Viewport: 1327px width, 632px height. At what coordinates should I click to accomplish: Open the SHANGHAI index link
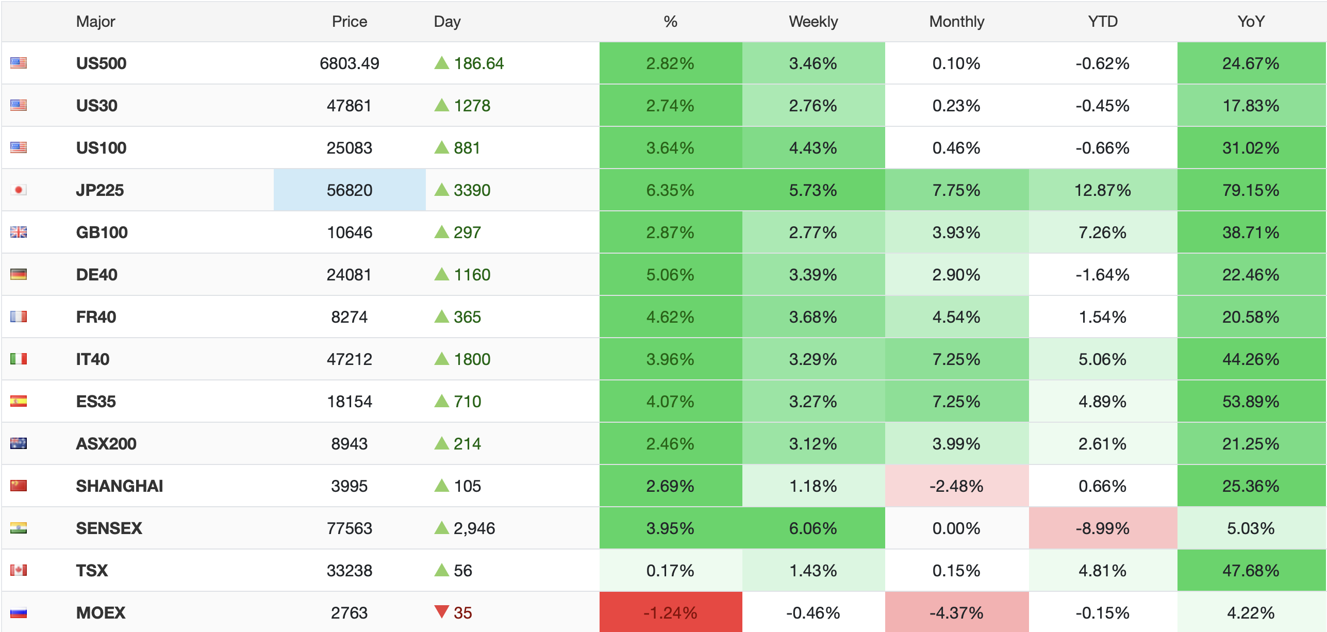point(119,486)
